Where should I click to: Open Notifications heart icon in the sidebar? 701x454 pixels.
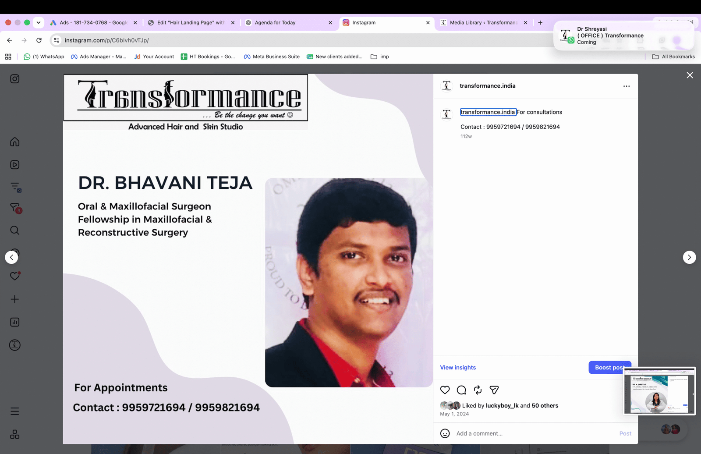(15, 276)
